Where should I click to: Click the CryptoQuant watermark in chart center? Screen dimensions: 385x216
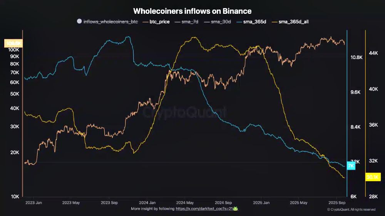185,112
